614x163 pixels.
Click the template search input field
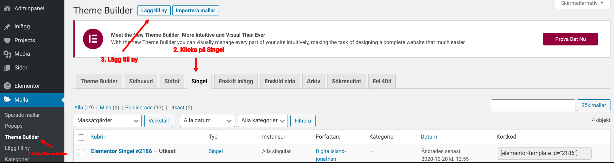533,105
